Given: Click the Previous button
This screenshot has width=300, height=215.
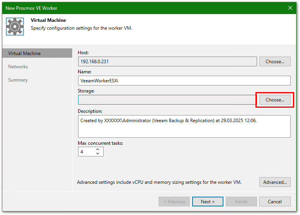Looking at the screenshot, I should pyautogui.click(x=174, y=202).
